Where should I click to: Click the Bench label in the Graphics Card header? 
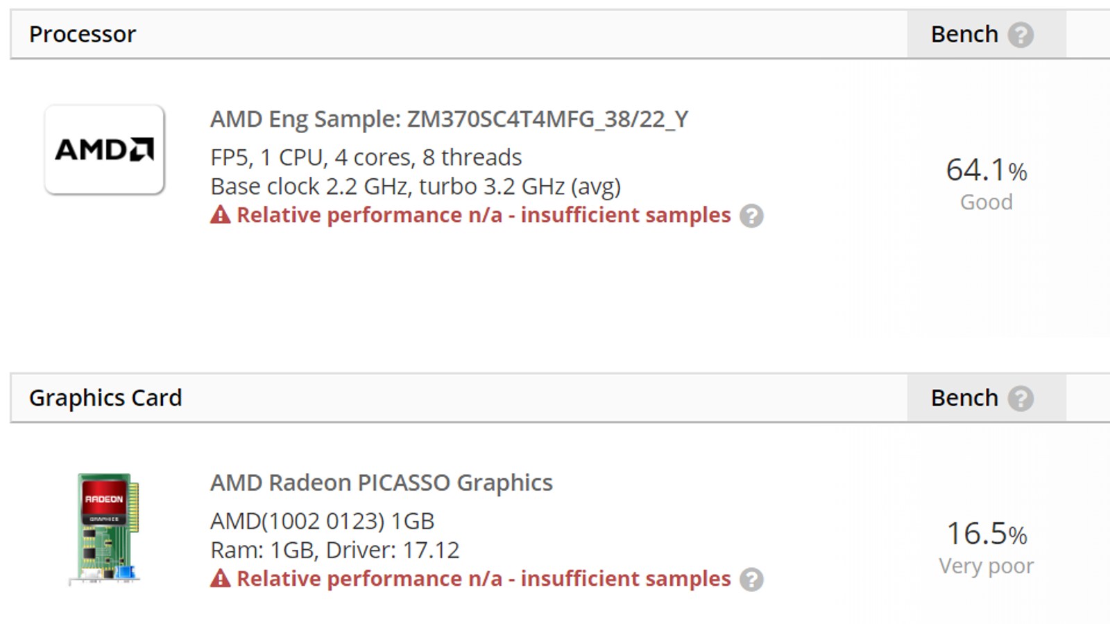964,398
